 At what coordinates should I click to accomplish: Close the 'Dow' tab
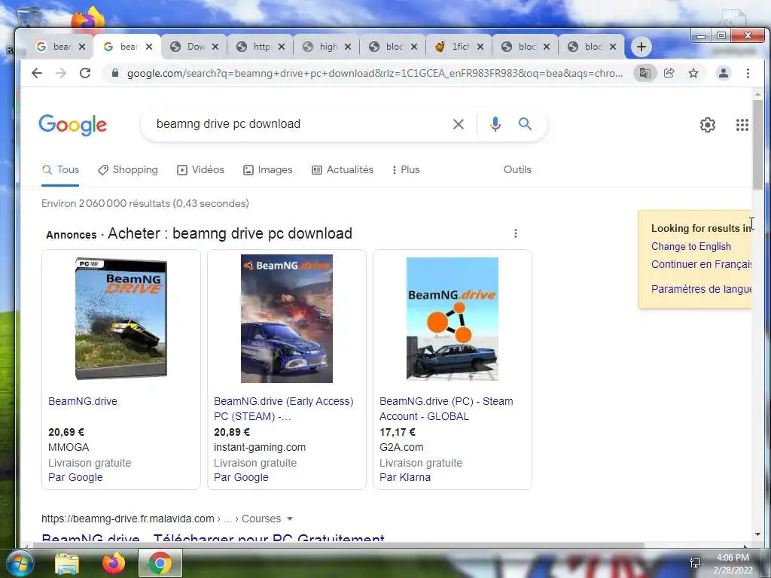(215, 47)
